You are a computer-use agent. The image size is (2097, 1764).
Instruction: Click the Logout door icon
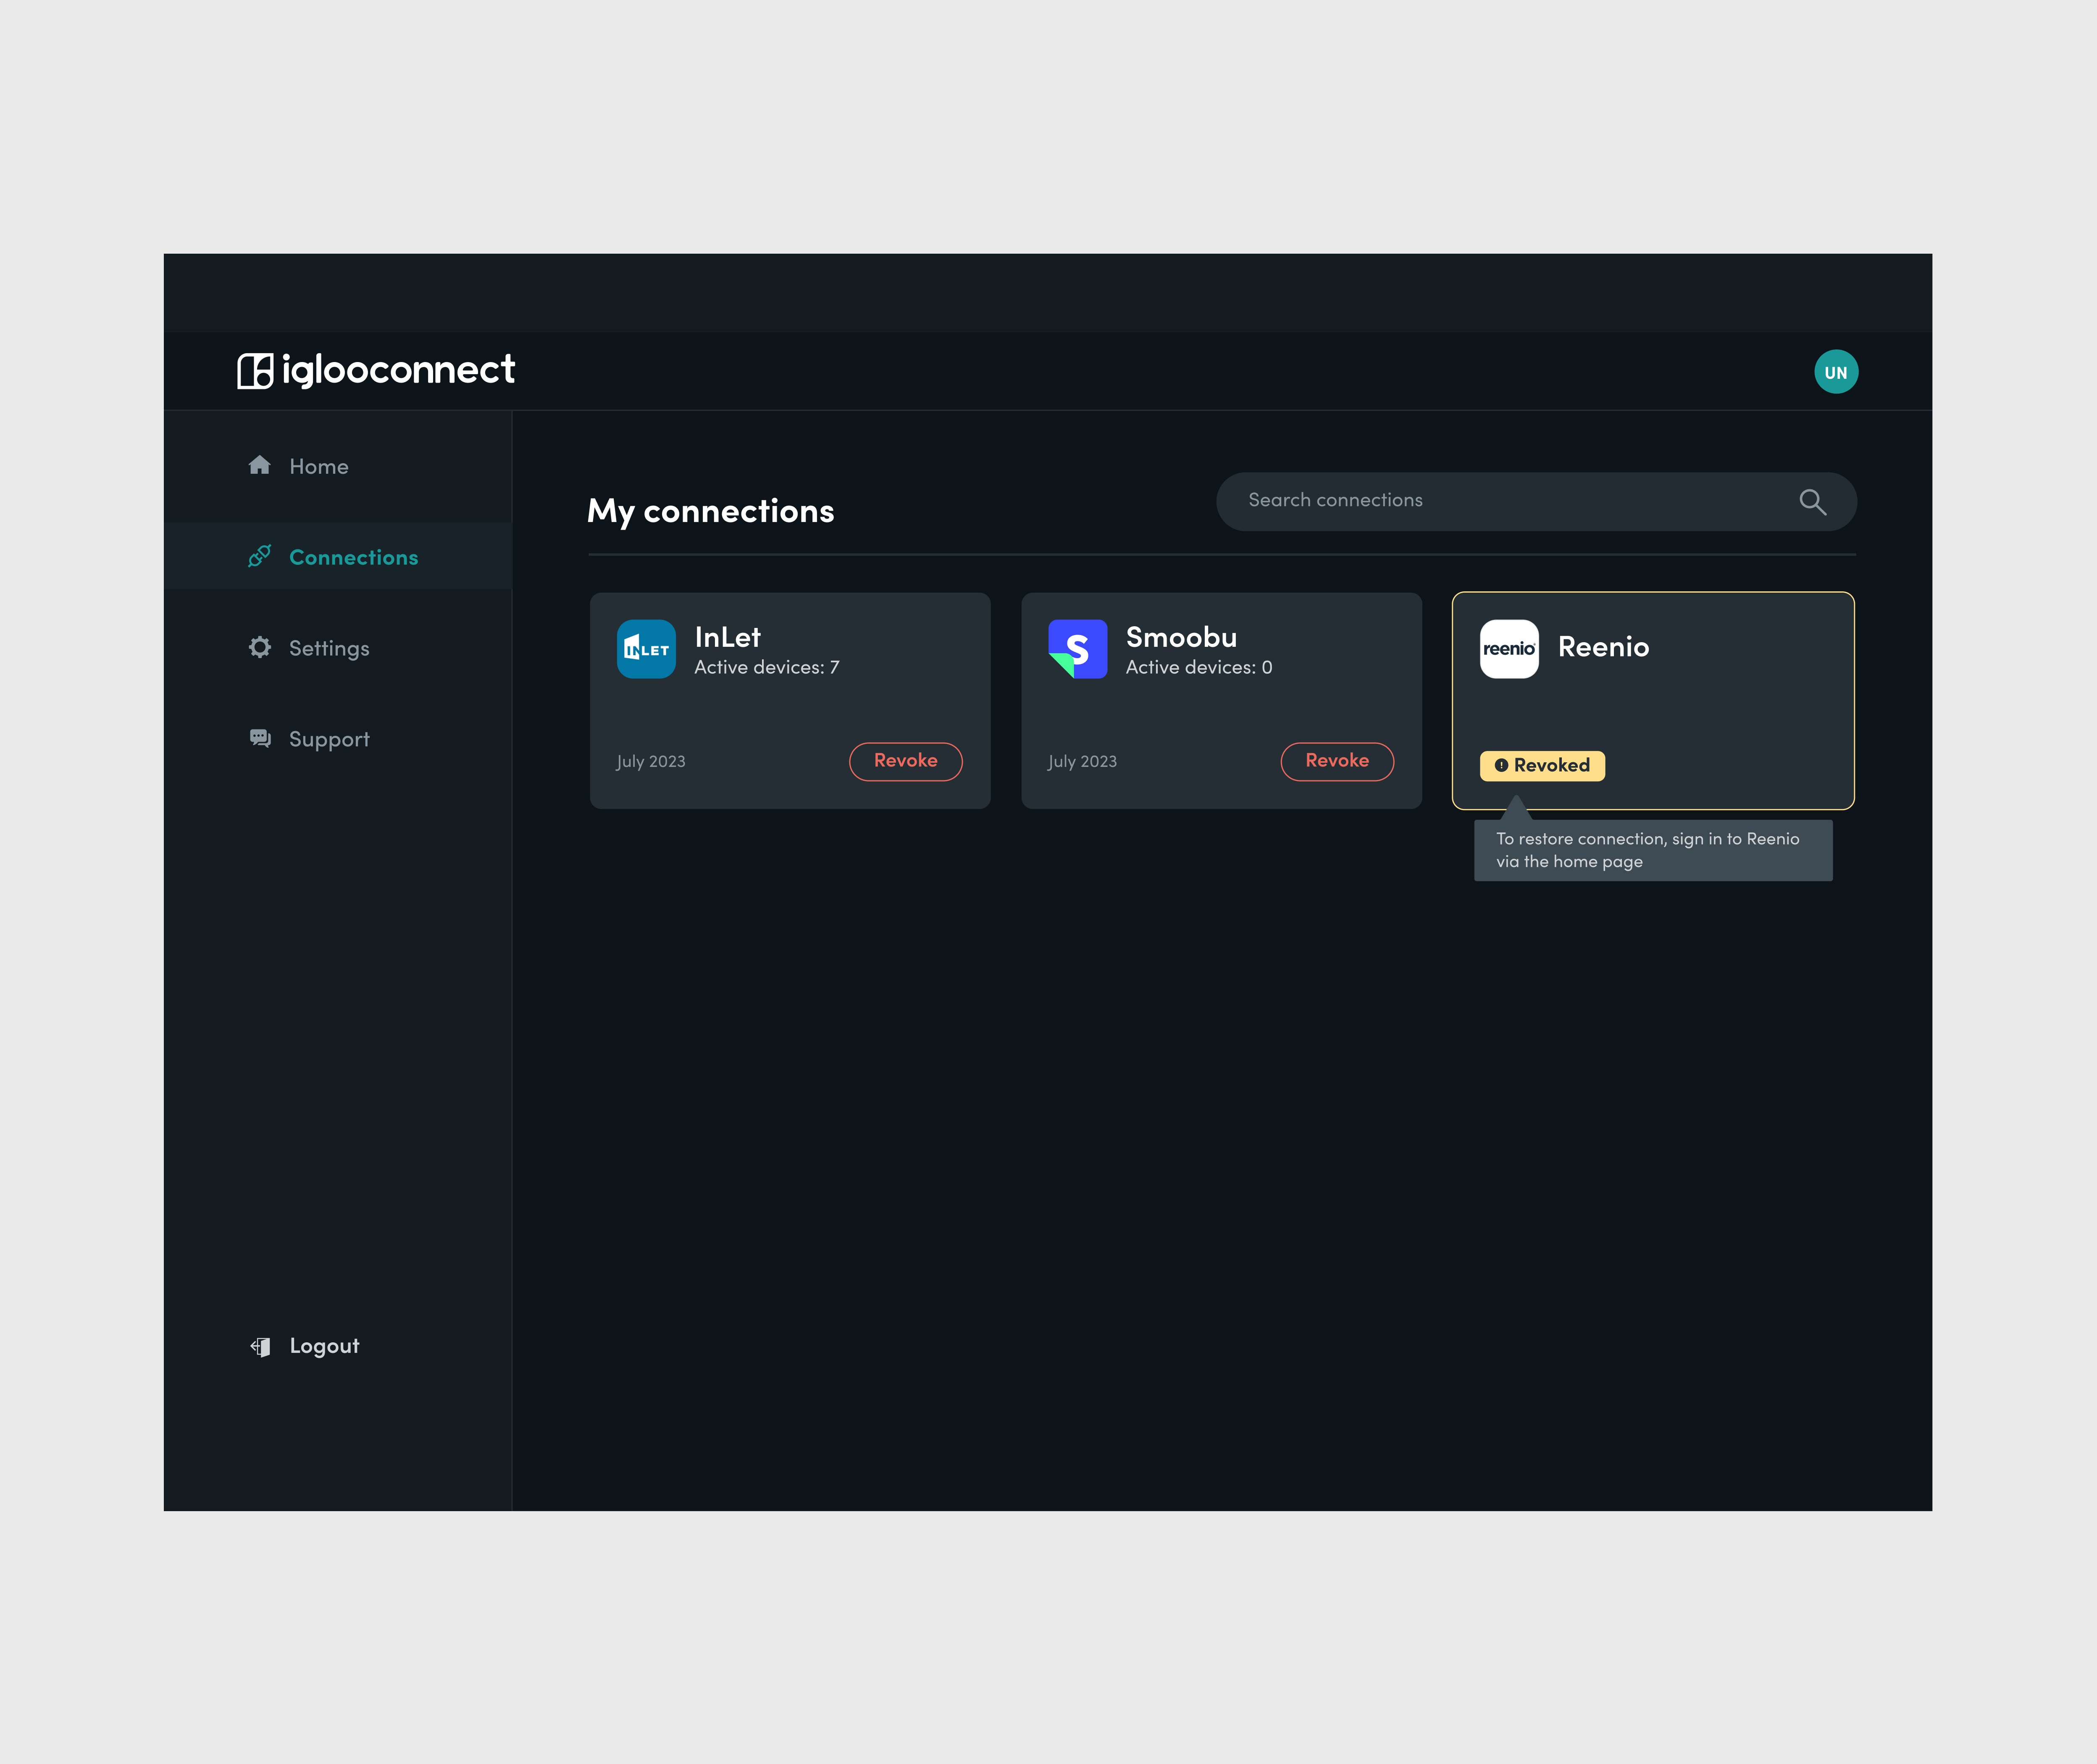pyautogui.click(x=260, y=1346)
